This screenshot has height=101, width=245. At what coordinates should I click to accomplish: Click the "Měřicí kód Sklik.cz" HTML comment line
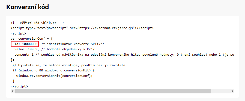coord(37,23)
